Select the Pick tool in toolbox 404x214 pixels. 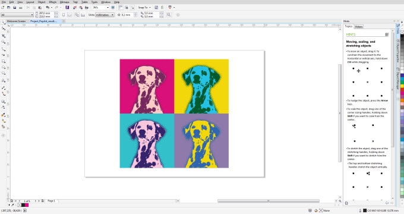pyautogui.click(x=4, y=23)
